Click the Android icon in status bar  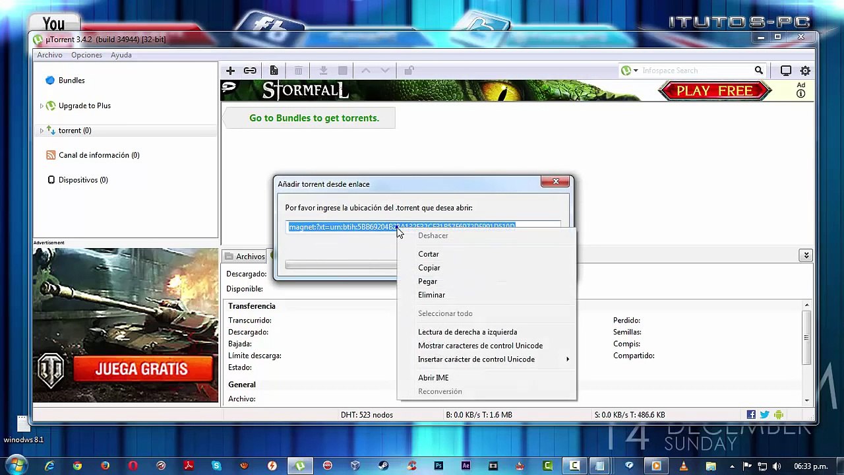pyautogui.click(x=779, y=415)
